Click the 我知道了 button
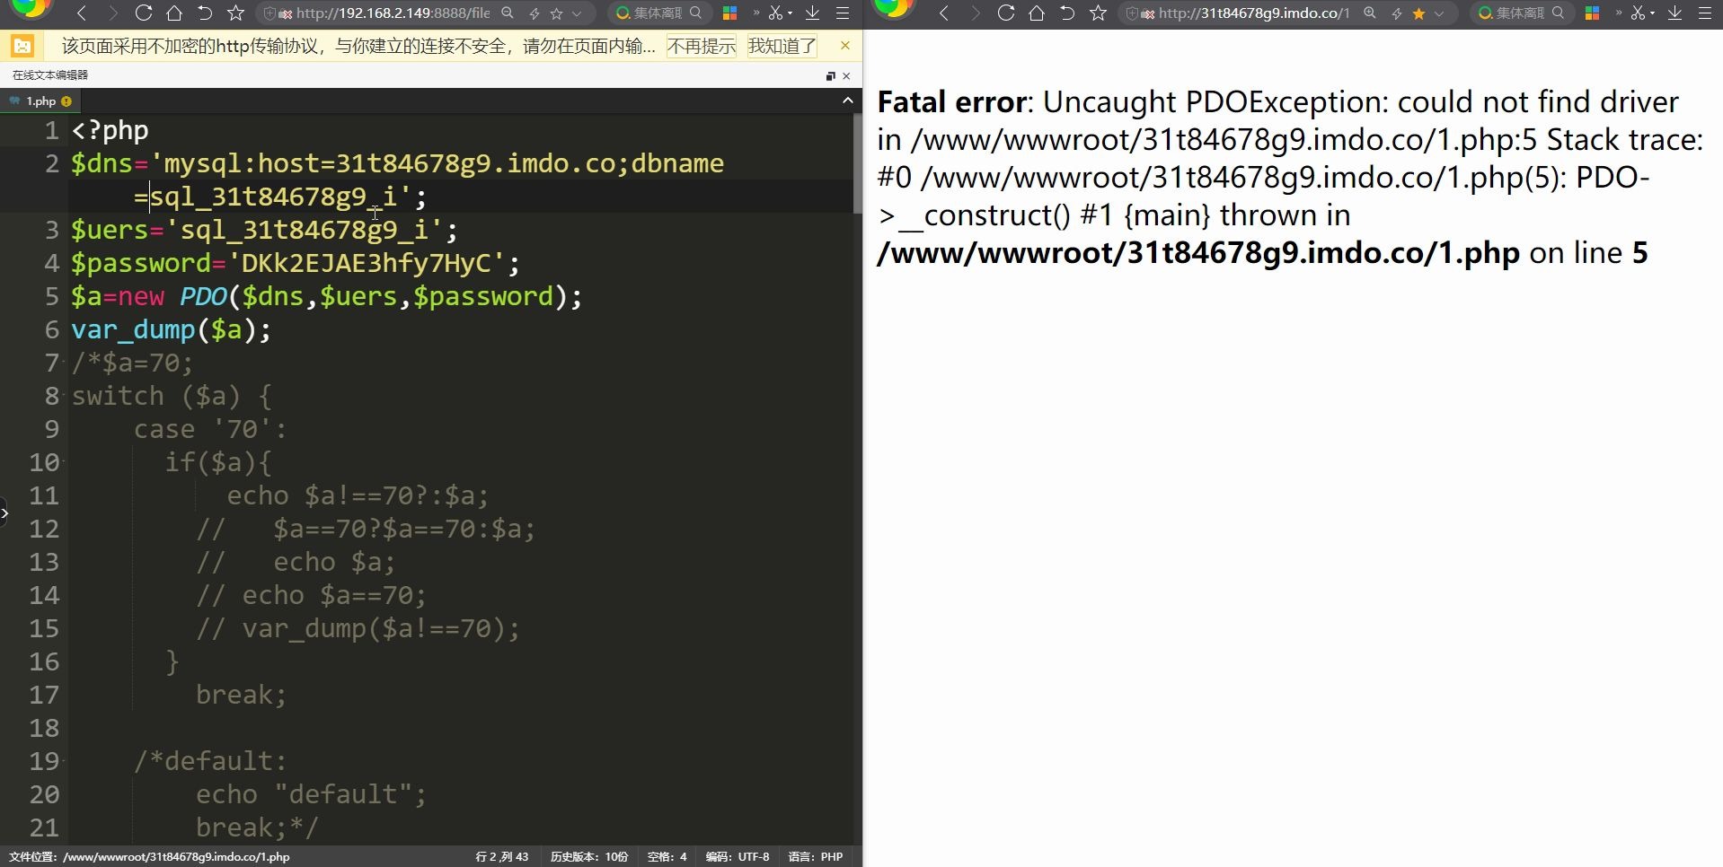Viewport: 1723px width, 867px height. [x=782, y=46]
